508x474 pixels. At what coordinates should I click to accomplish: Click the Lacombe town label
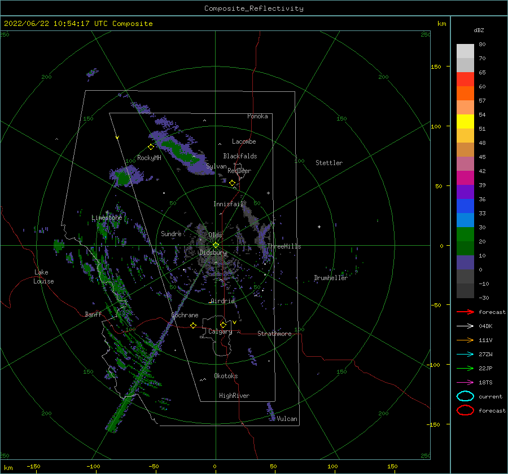244,141
